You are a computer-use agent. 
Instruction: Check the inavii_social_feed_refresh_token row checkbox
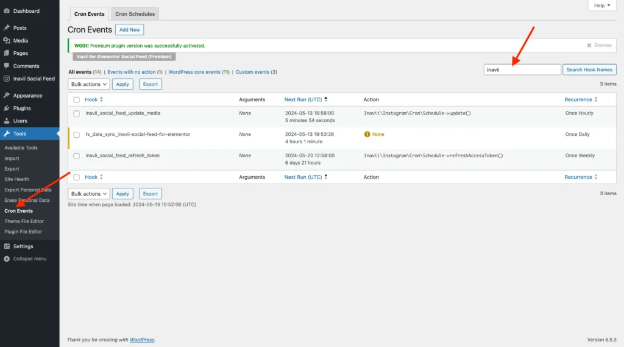(76, 156)
